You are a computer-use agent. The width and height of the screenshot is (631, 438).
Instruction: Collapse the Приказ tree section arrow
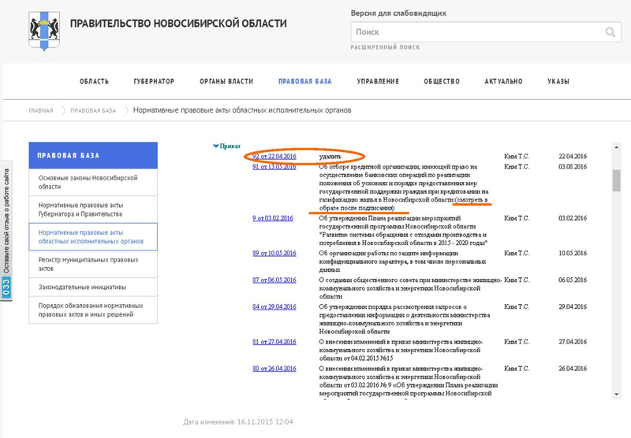[x=216, y=147]
